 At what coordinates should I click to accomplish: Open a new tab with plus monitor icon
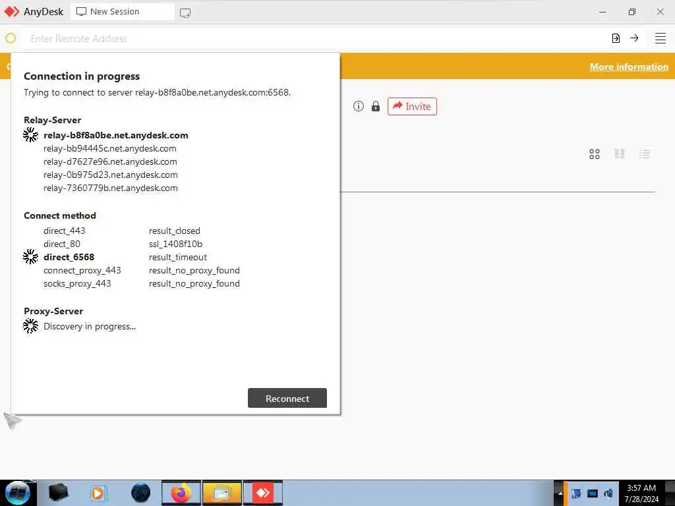pyautogui.click(x=185, y=13)
